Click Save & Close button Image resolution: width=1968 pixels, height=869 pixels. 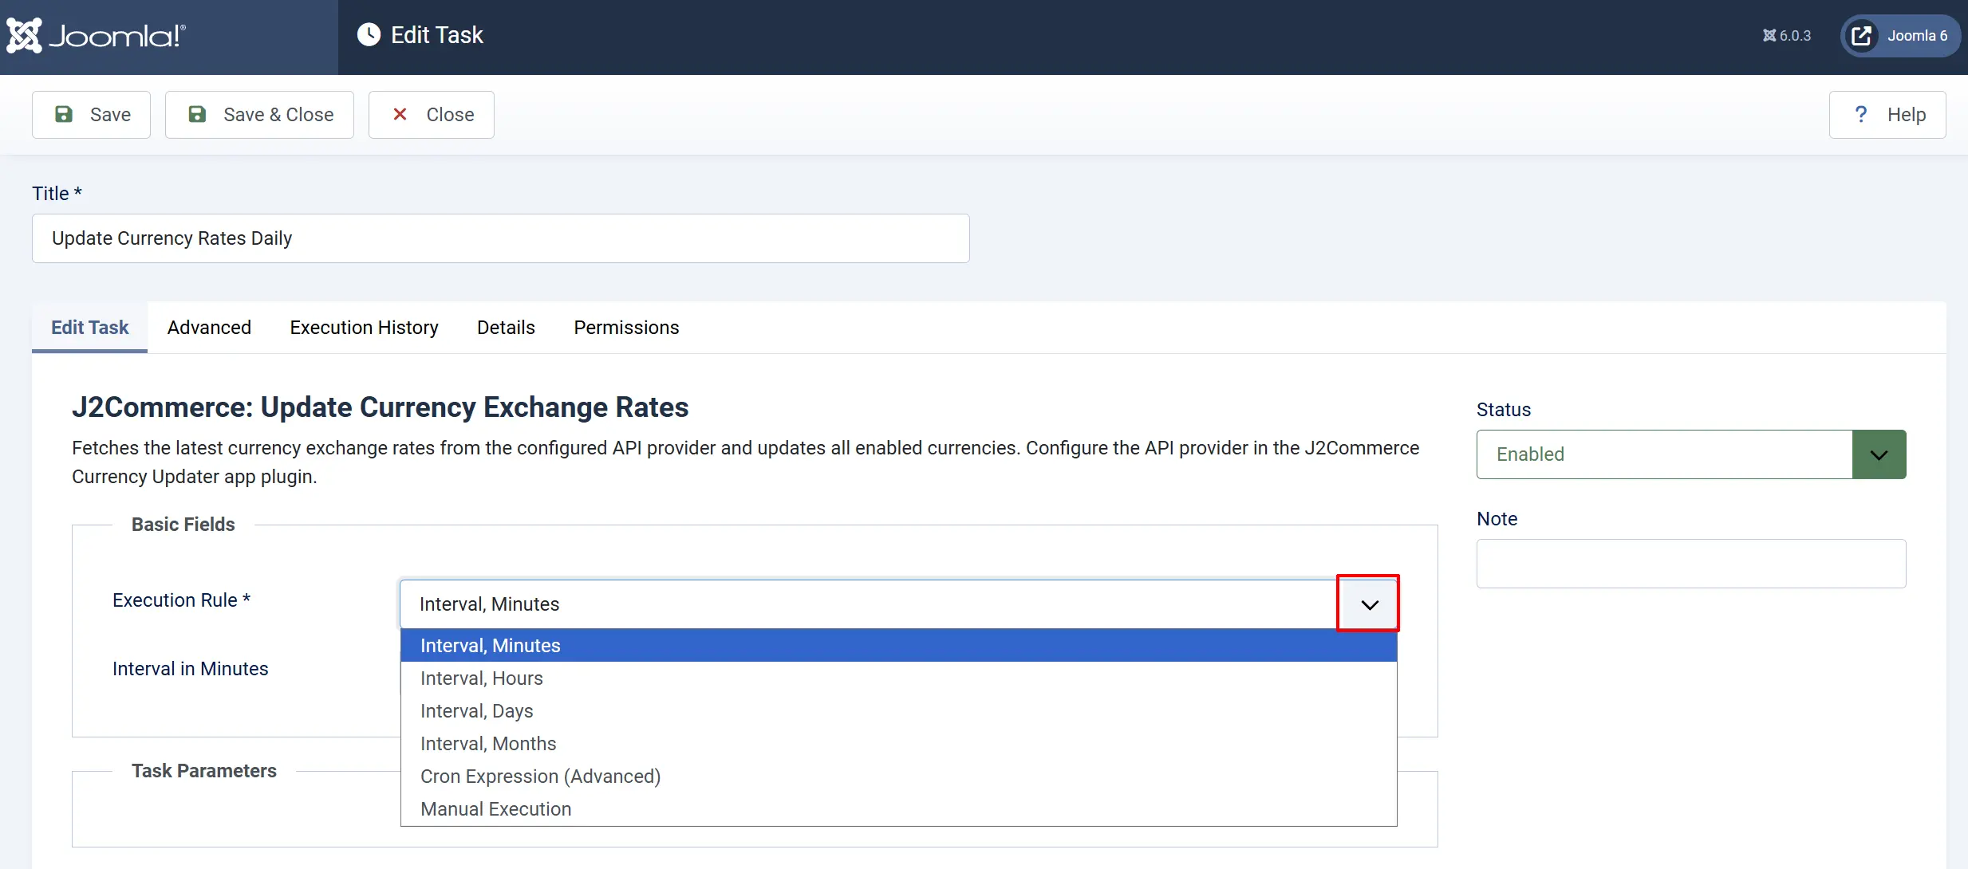click(x=259, y=115)
